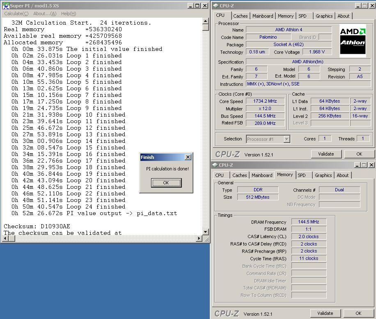Image resolution: width=376 pixels, height=319 pixels.
Task: Open the Calculate menu in Super PI
Action: tap(16, 14)
